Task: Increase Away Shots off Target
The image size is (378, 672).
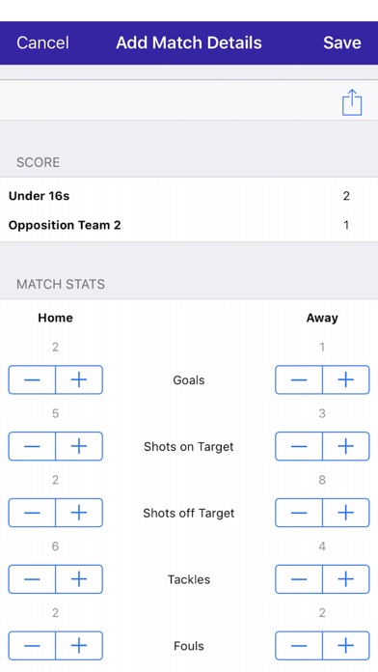Action: (x=346, y=513)
